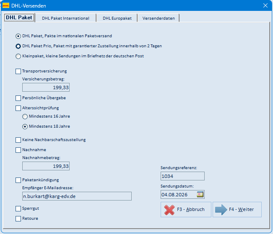Click the Versicherungsbetrag label
The height and width of the screenshot is (234, 273).
(43, 79)
